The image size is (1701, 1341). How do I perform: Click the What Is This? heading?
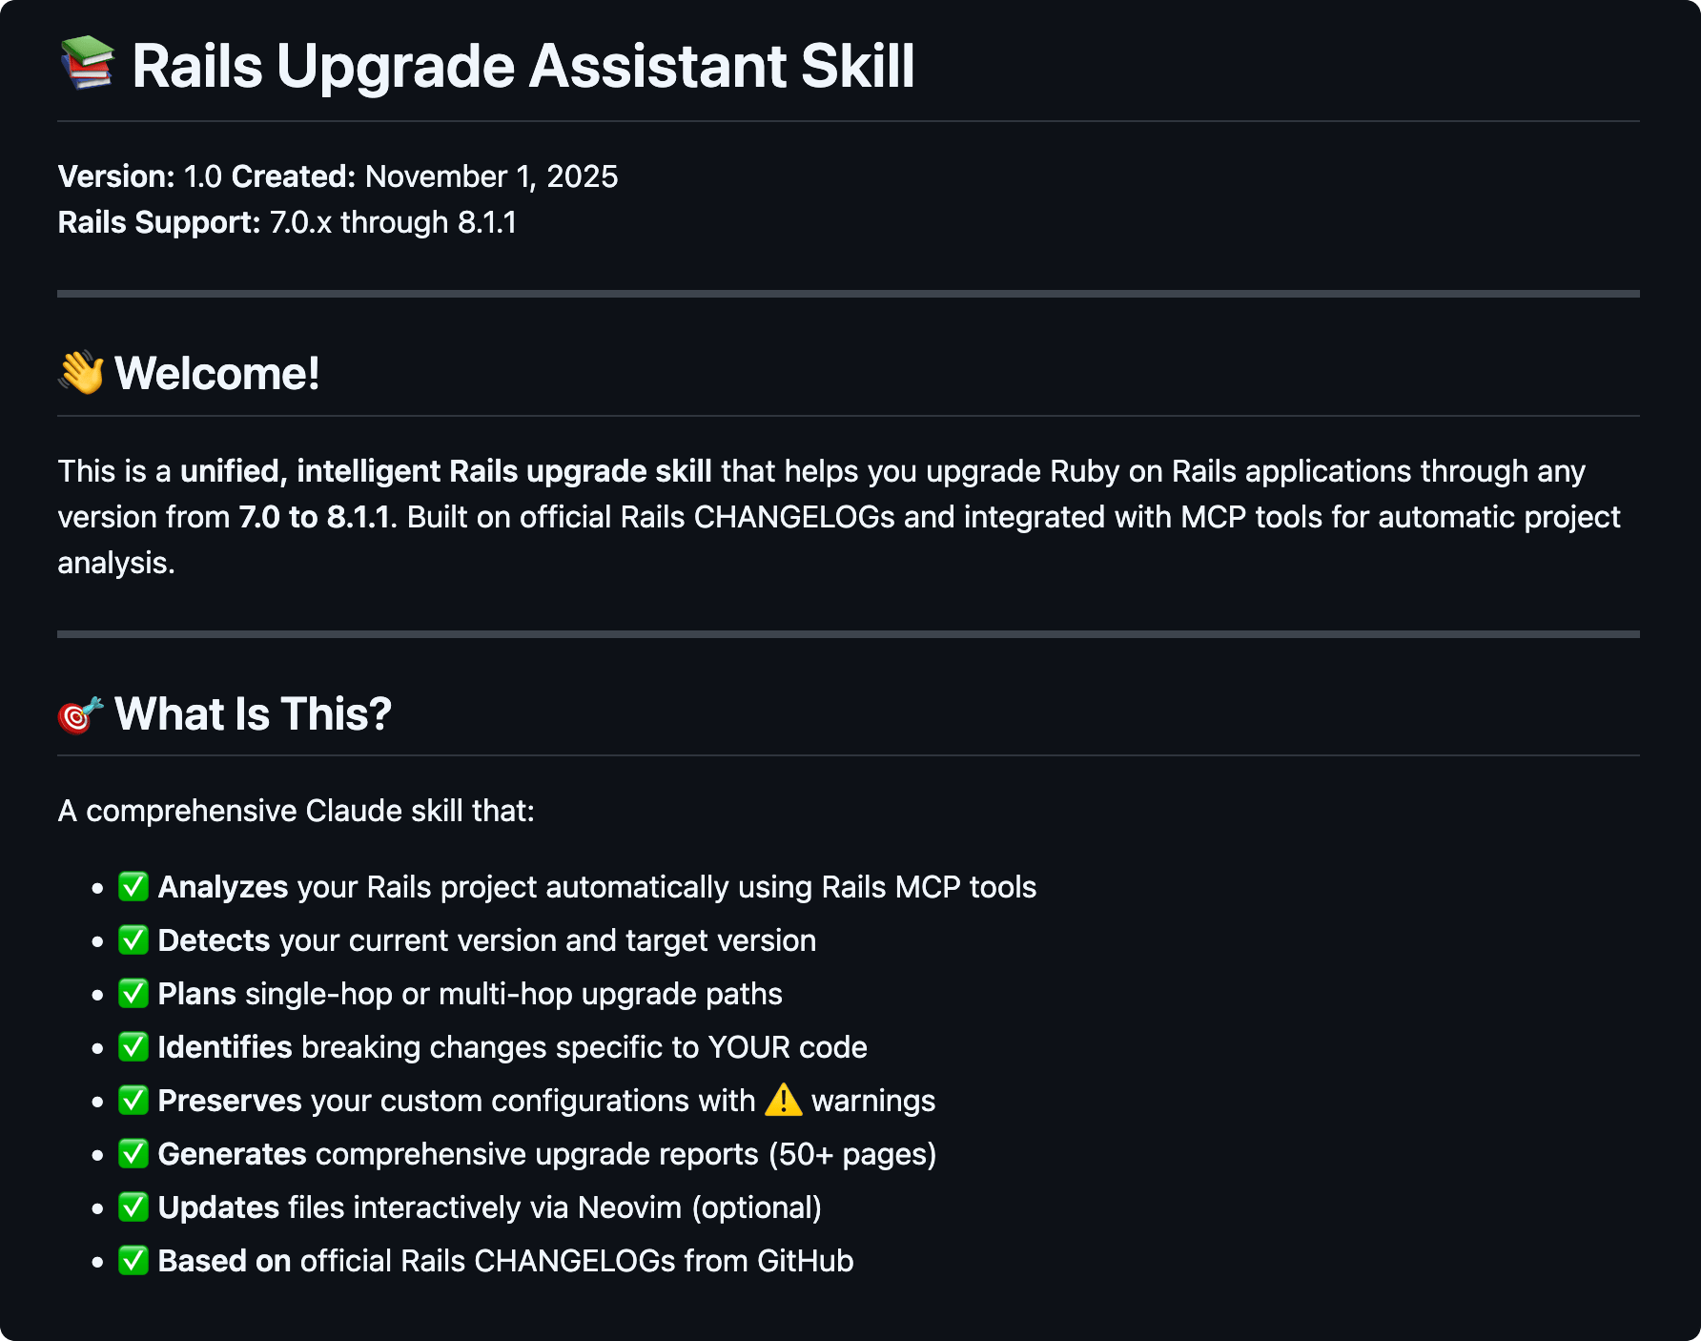pyautogui.click(x=253, y=713)
